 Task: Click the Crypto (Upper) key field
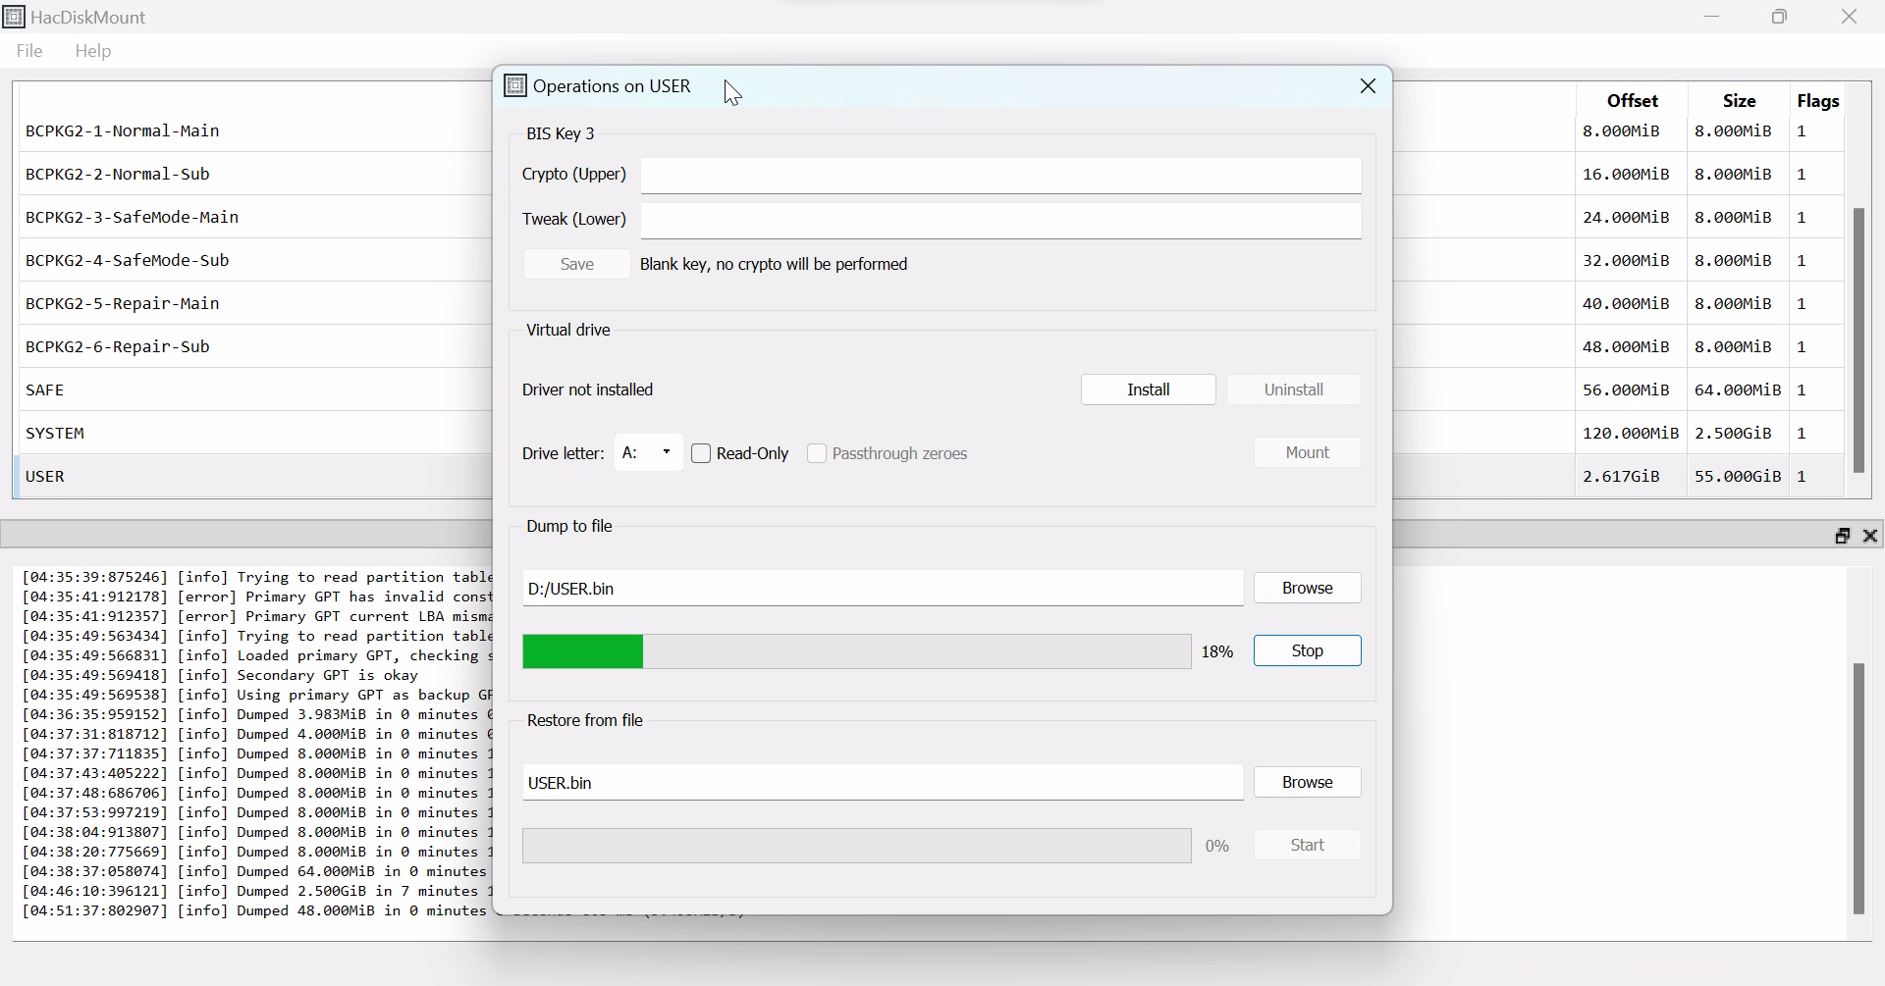point(1001,176)
